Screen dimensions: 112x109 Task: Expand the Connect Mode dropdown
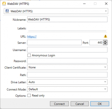tap(67, 89)
